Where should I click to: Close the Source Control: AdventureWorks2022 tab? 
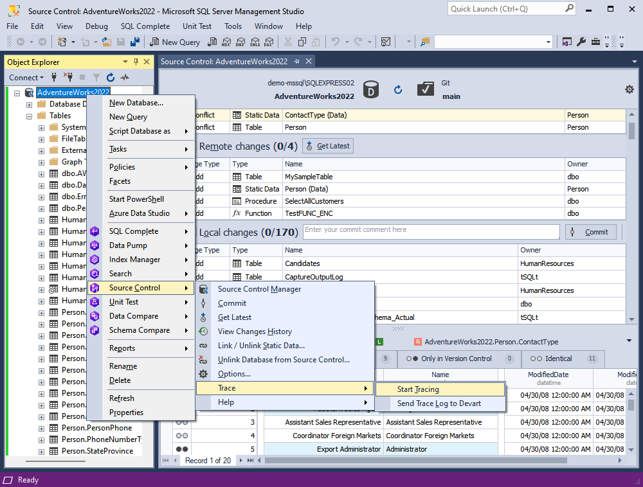coord(309,61)
